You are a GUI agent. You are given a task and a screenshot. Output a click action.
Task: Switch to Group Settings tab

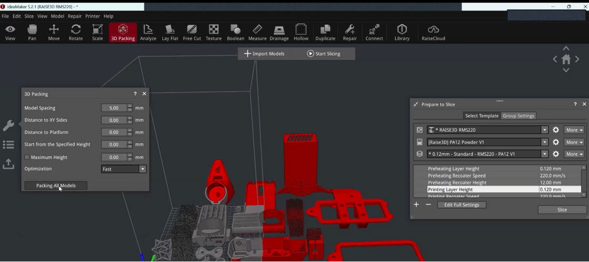[518, 116]
